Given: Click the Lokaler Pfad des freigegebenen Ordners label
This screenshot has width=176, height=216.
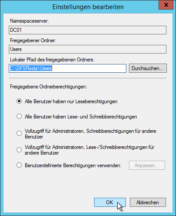Looking at the screenshot, I should 52,60.
